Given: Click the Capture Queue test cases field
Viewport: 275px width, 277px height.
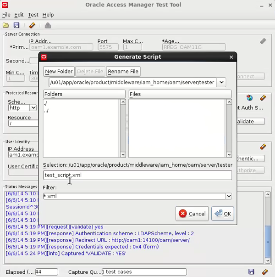Looking at the screenshot, I should (x=144, y=271).
